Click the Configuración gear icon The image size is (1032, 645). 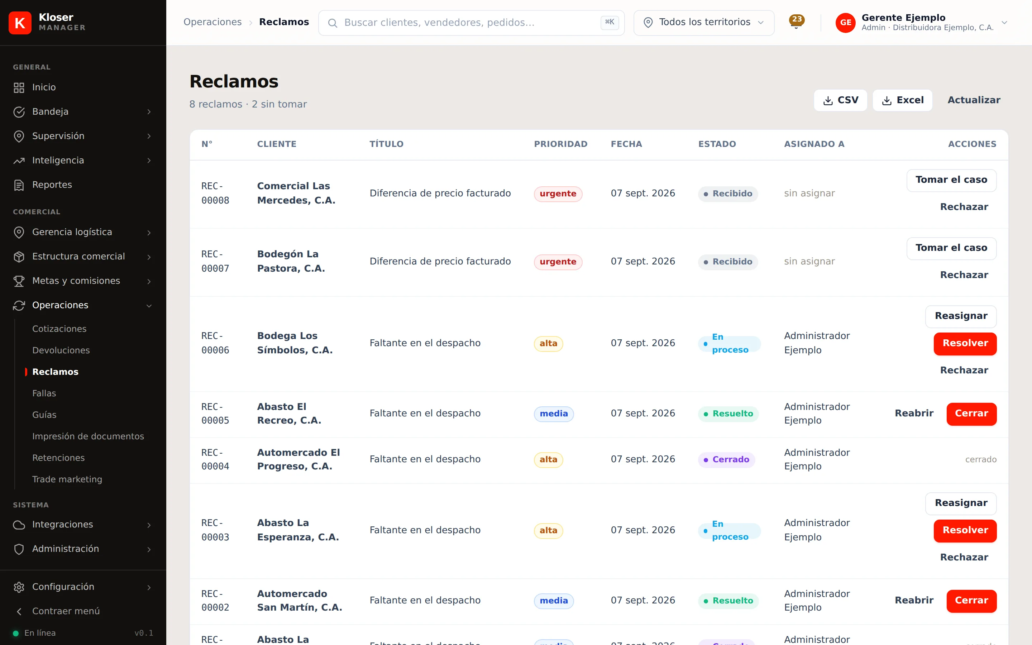[19, 587]
